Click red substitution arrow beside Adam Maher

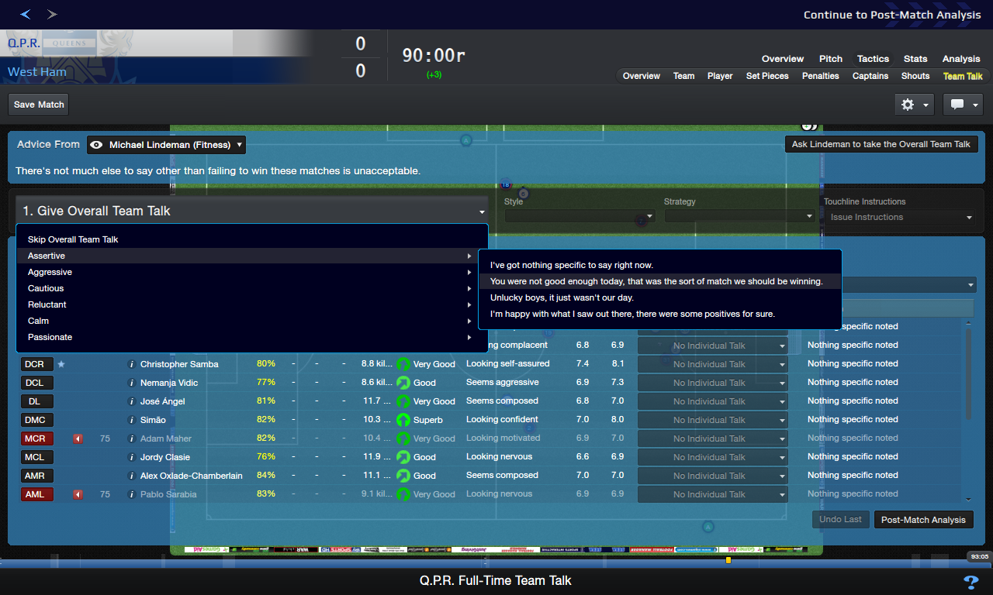(x=78, y=439)
